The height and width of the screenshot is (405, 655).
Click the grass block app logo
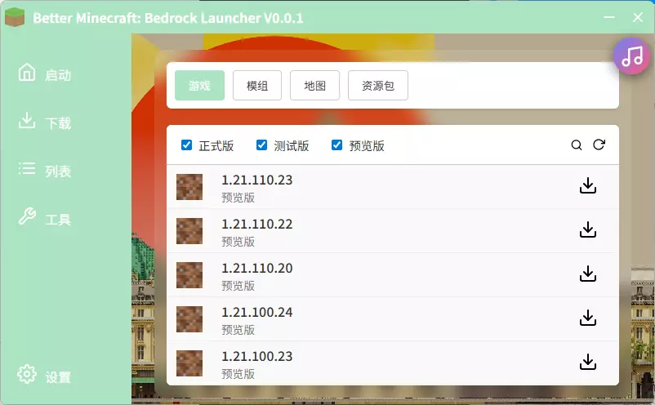pos(15,17)
